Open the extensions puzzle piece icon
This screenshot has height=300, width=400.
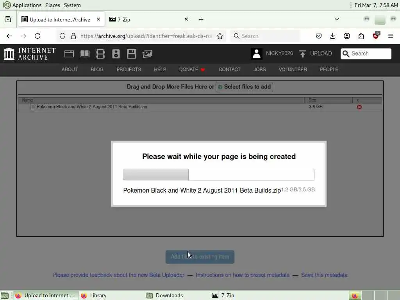pos(361,36)
